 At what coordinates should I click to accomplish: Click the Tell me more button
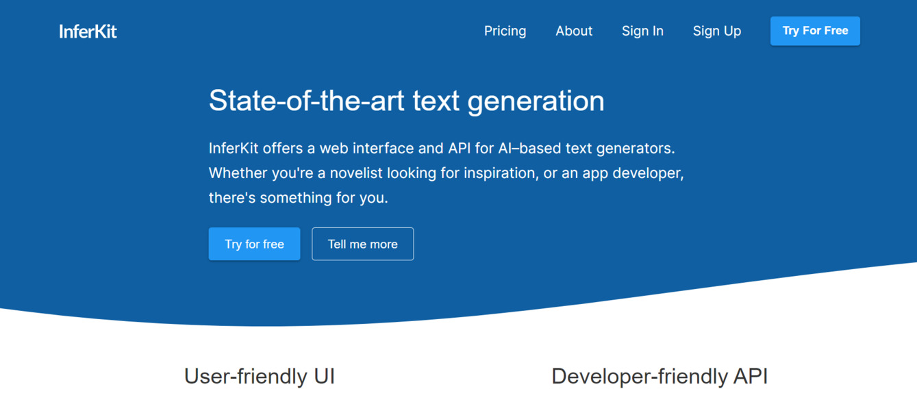[363, 244]
